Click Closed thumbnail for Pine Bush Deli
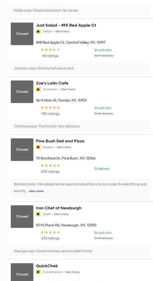The height and width of the screenshot is (281, 153). 22,150
